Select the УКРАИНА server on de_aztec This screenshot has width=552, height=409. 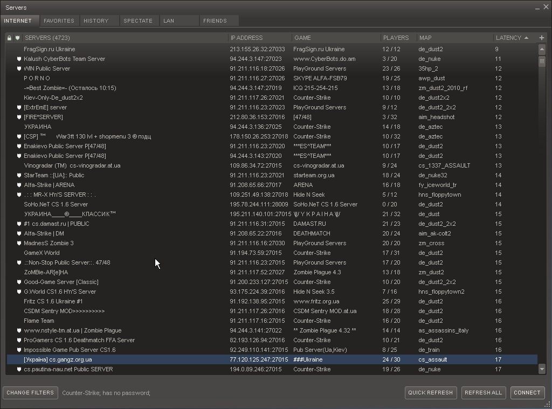(272, 127)
